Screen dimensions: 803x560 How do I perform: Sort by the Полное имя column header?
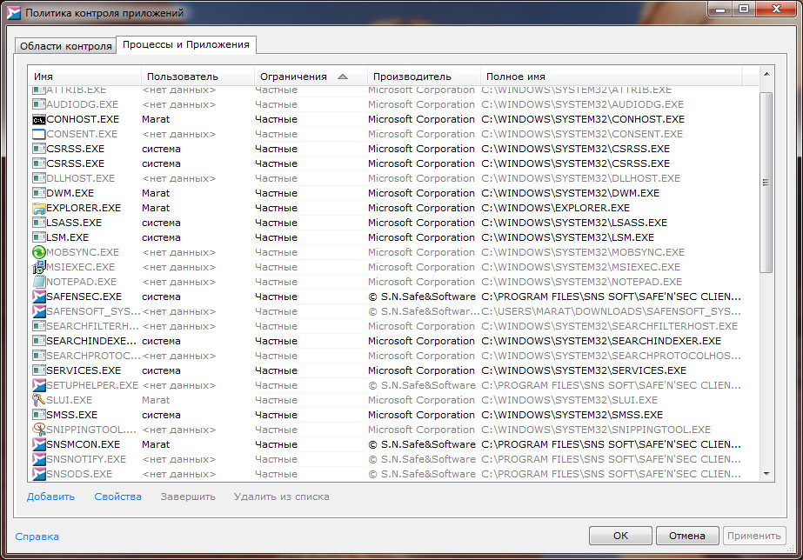tap(611, 77)
